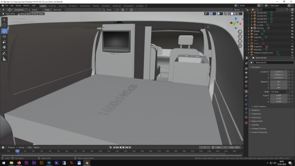Hide Plane.001 in the outliner
Image resolution: width=295 pixels, height=166 pixels.
click(x=292, y=49)
